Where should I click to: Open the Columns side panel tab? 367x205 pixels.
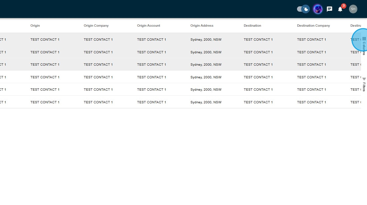[x=364, y=46]
